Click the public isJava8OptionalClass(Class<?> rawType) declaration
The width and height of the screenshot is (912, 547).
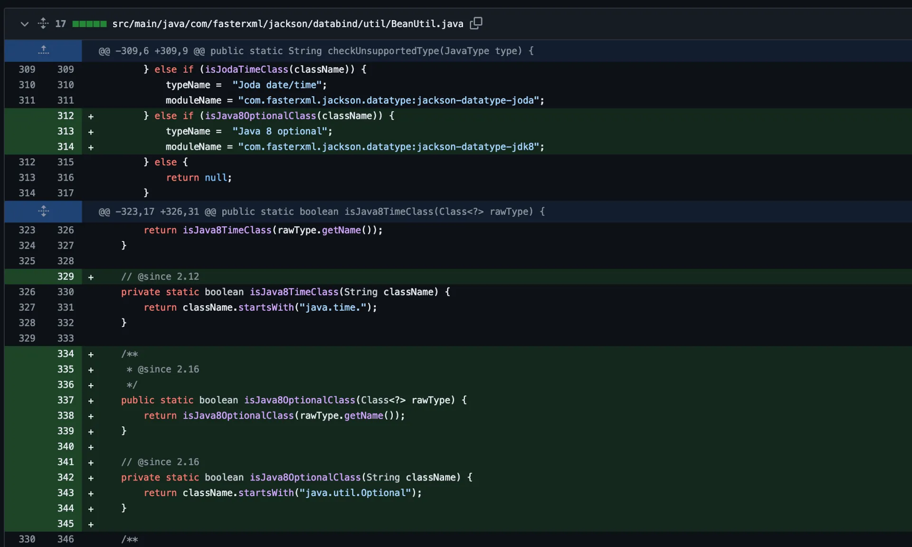click(294, 400)
